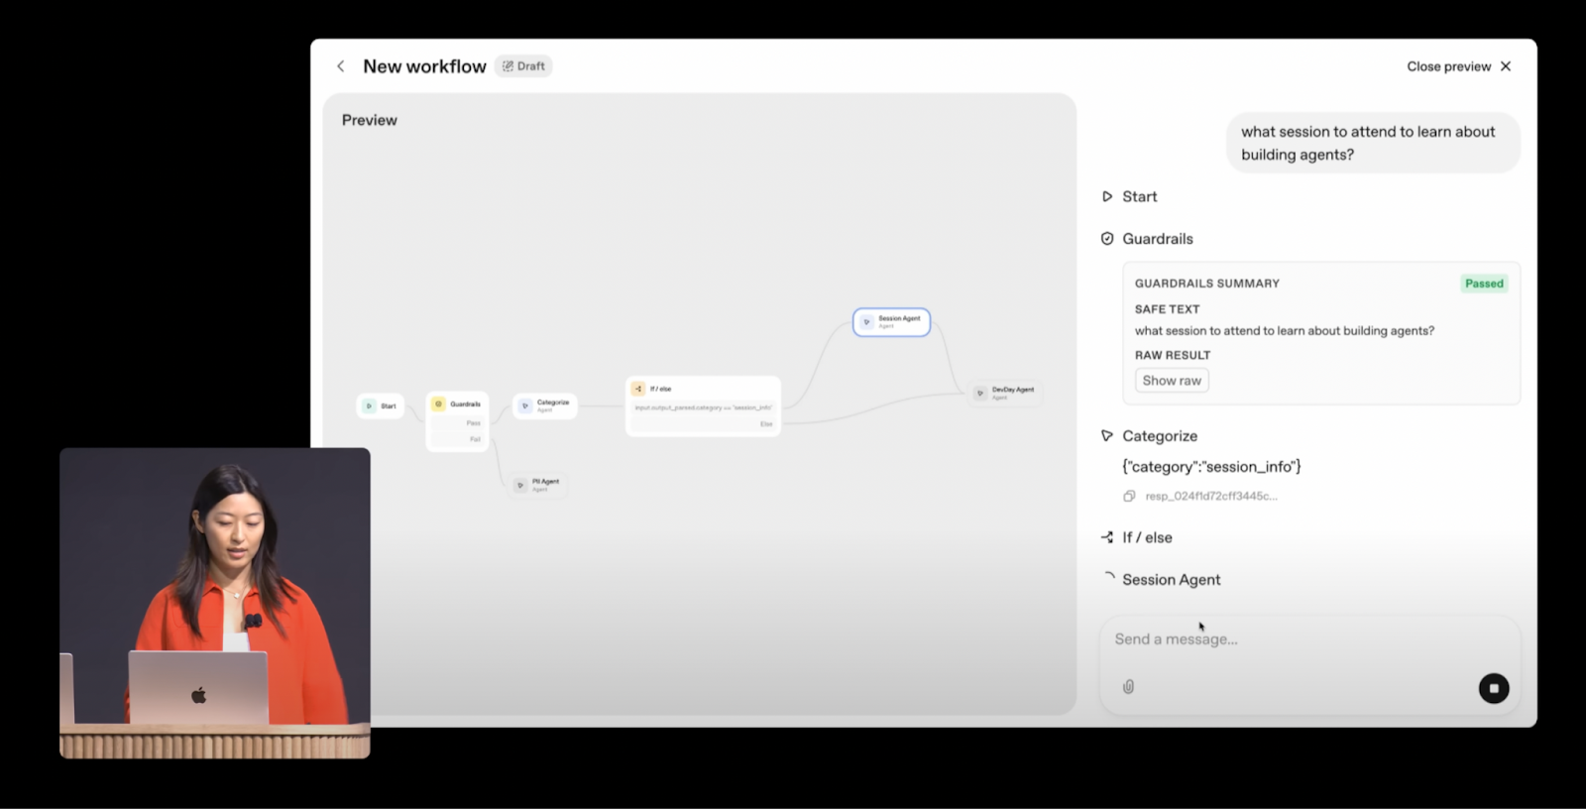
Task: Select the Start node on the canvas
Action: [x=380, y=405]
